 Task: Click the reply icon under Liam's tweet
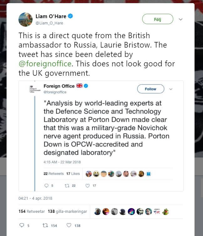pos(22,225)
